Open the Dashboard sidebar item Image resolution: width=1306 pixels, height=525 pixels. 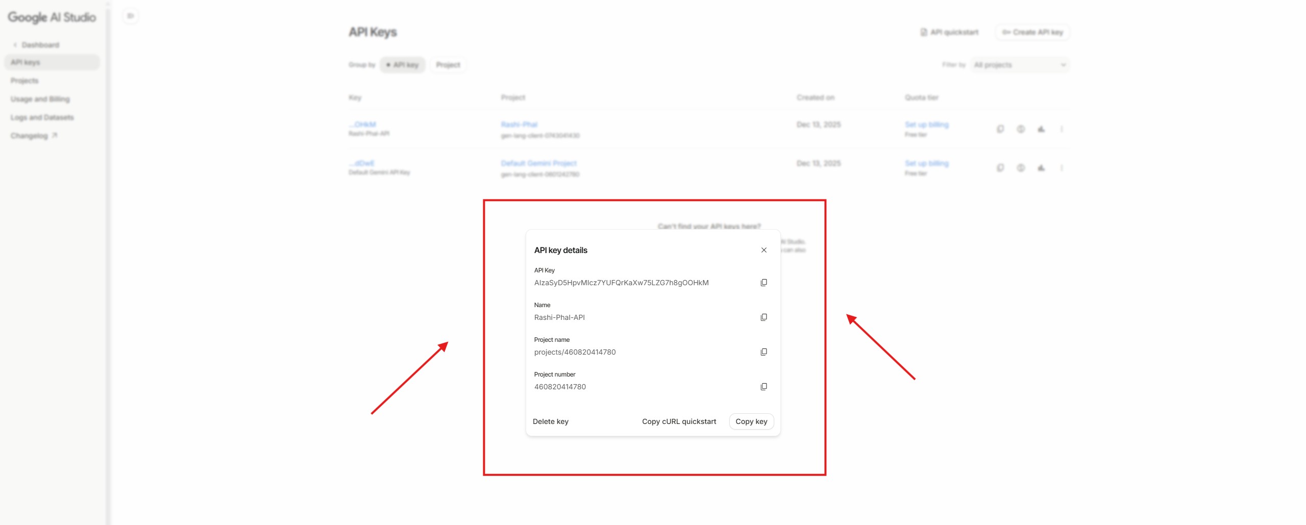pyautogui.click(x=40, y=45)
